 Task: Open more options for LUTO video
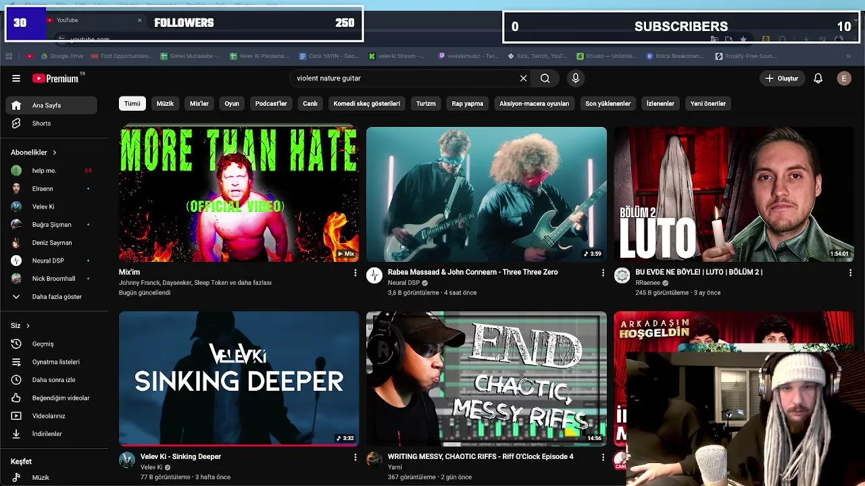click(850, 273)
